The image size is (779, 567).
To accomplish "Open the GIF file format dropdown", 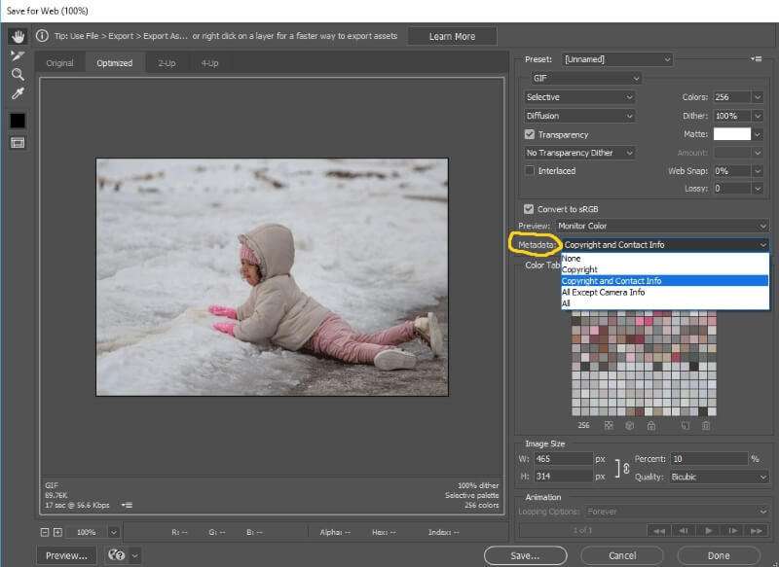I will [x=586, y=79].
